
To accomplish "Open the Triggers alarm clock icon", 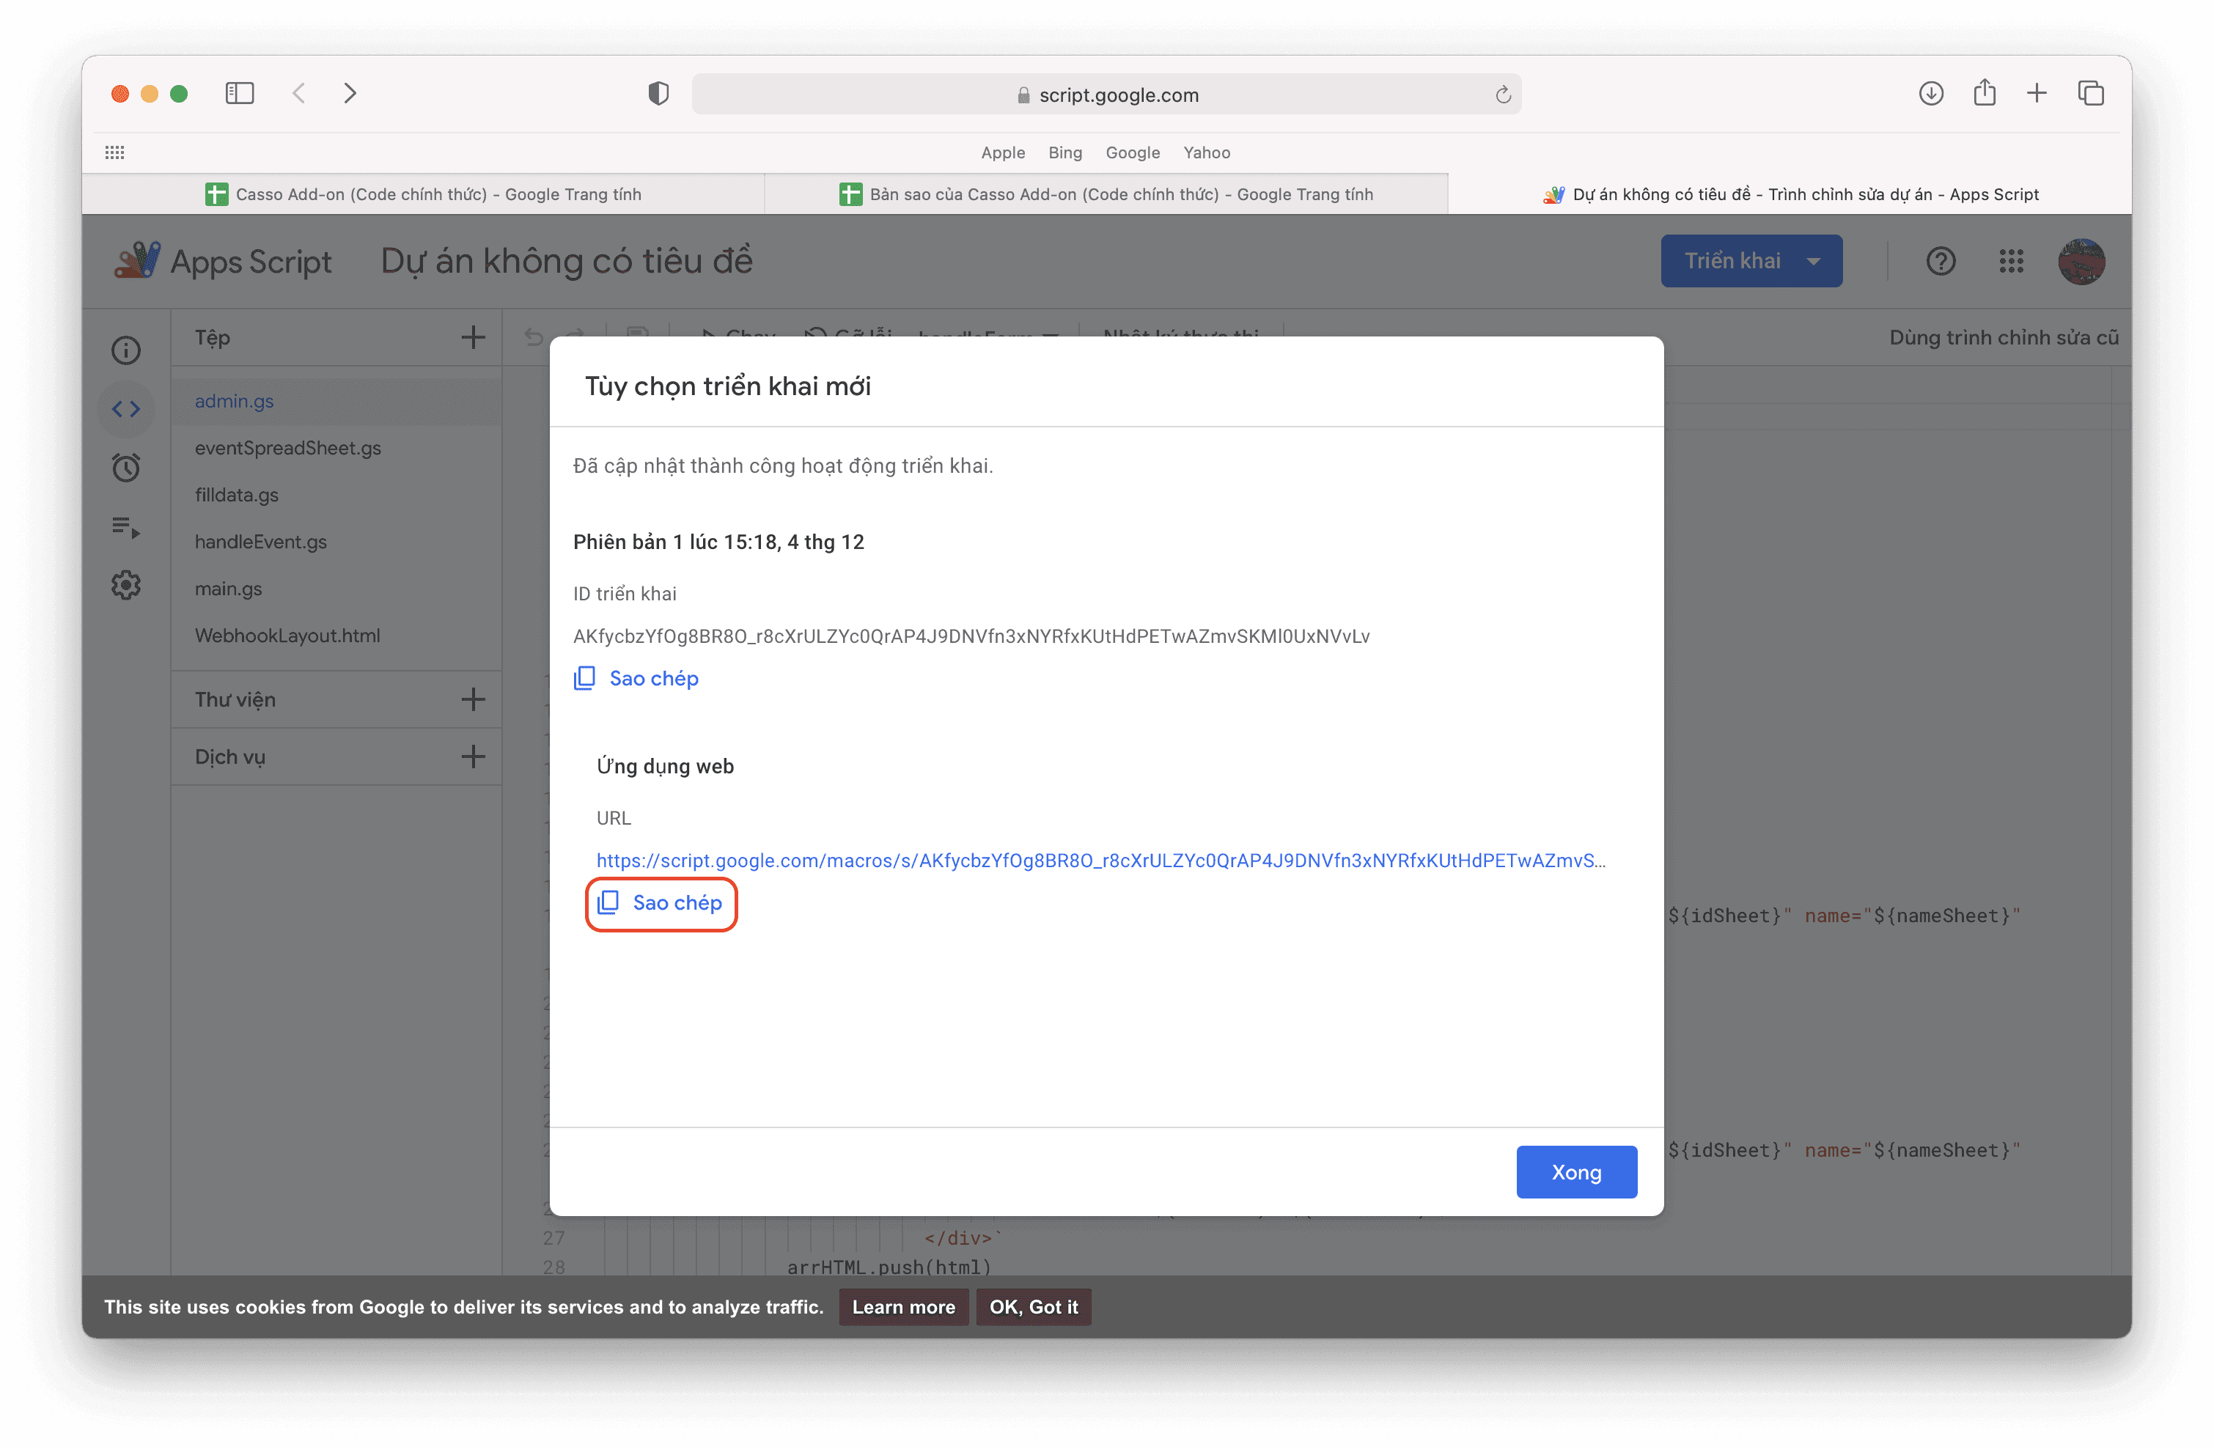I will pyautogui.click(x=125, y=468).
